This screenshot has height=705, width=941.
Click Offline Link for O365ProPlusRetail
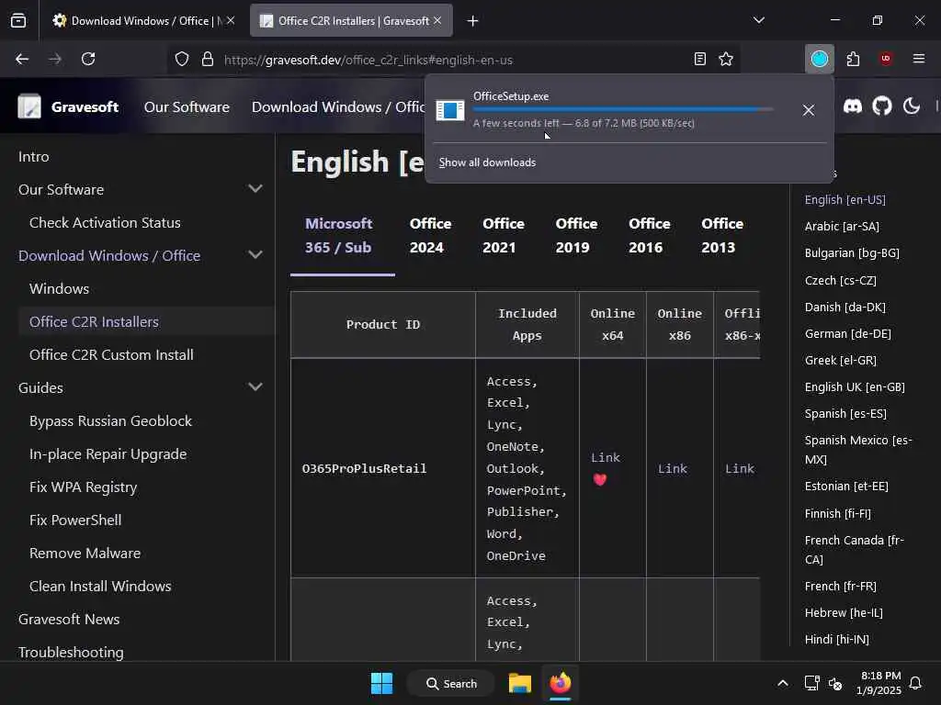740,469
